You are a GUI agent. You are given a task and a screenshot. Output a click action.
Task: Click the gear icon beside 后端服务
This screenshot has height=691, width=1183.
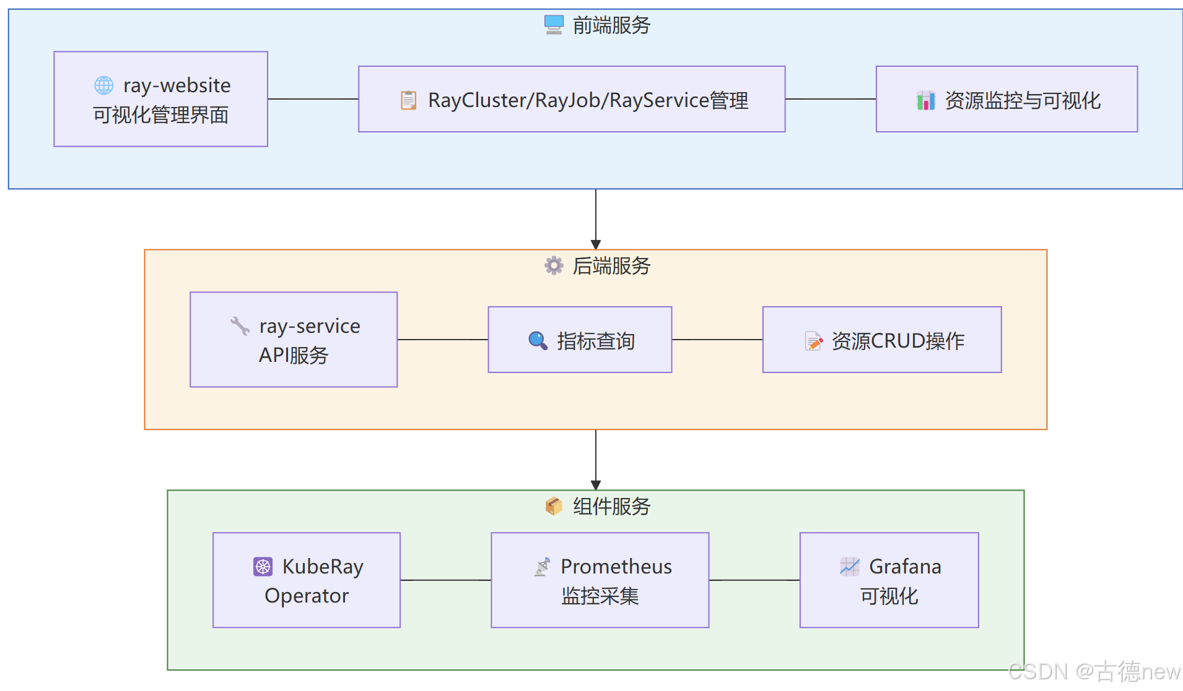coord(554,265)
